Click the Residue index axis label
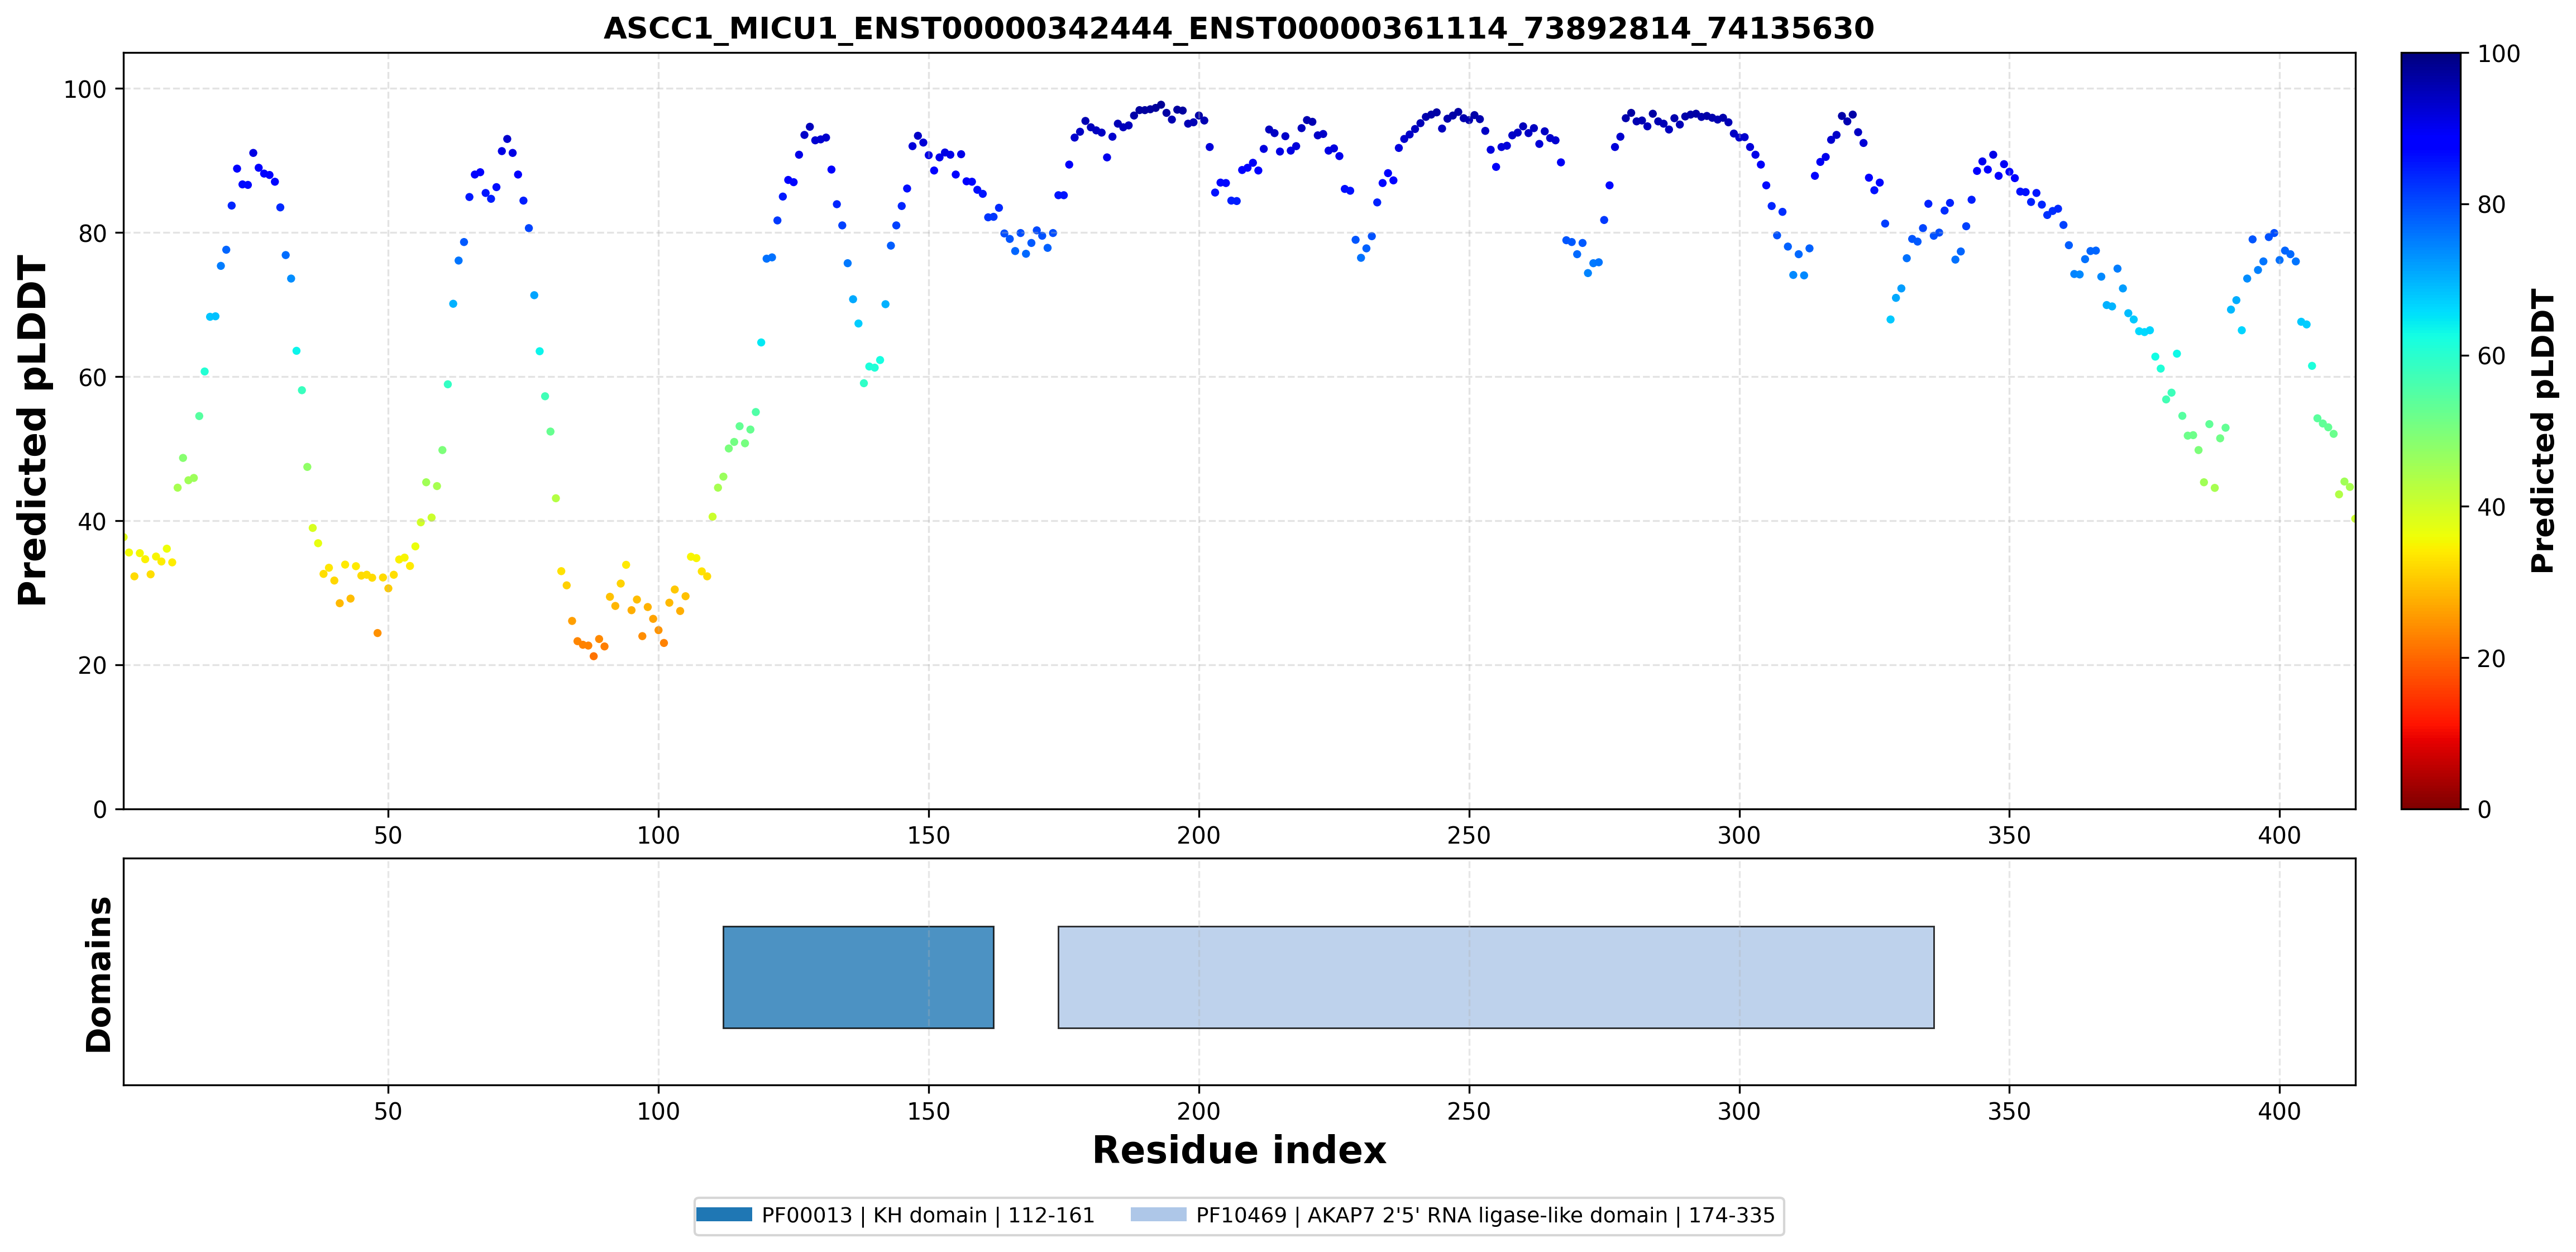 coord(1239,1150)
